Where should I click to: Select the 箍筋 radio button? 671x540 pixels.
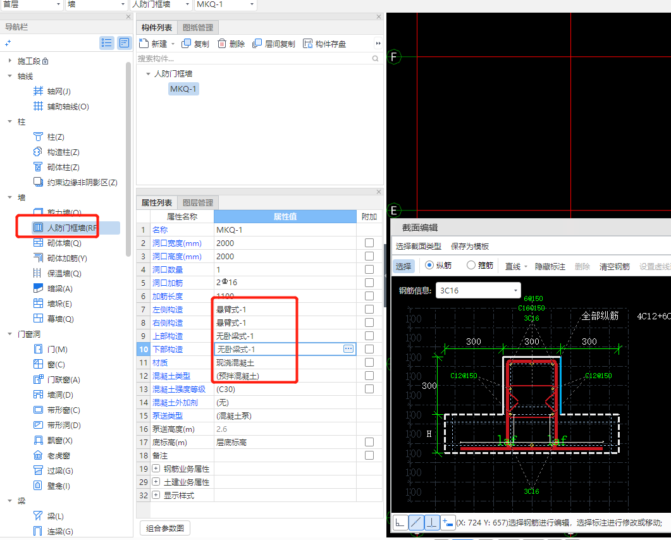(x=471, y=266)
